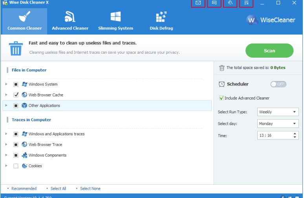Viewport: 304px width, 198px height.
Task: Expand Windows and Applications traces node
Action: [6, 134]
